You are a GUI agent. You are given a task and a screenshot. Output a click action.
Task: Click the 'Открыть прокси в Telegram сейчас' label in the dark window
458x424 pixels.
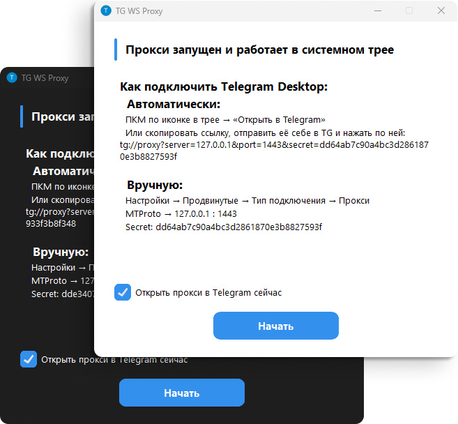(114, 359)
